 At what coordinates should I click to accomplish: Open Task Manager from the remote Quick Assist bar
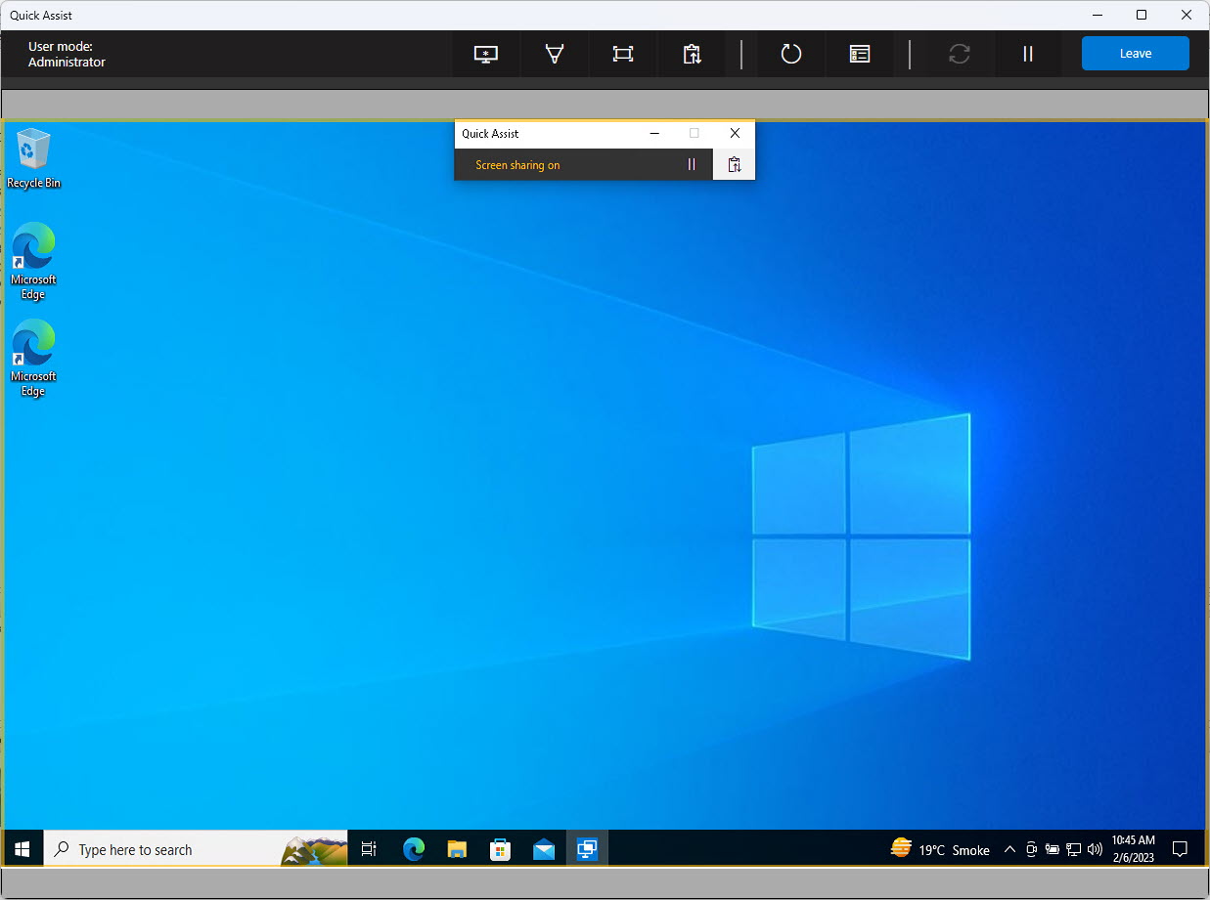(734, 164)
